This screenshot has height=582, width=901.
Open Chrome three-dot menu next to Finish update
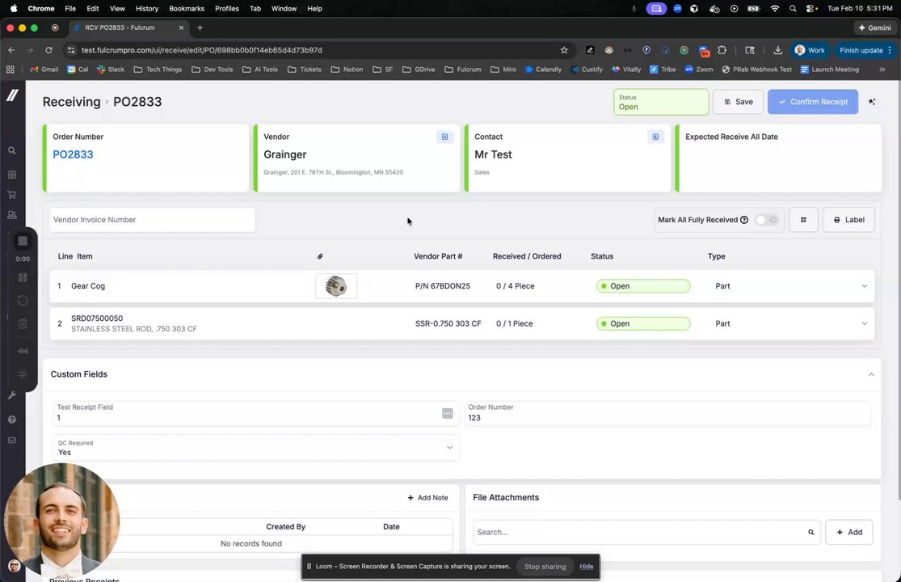[x=890, y=50]
